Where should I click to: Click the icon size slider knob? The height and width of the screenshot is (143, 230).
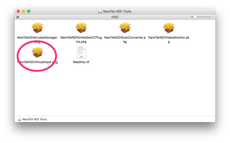(x=195, y=17)
